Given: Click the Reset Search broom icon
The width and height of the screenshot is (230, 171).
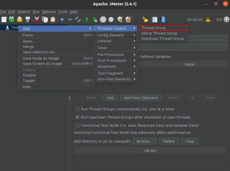Looking at the screenshot, I should [x=145, y=19].
